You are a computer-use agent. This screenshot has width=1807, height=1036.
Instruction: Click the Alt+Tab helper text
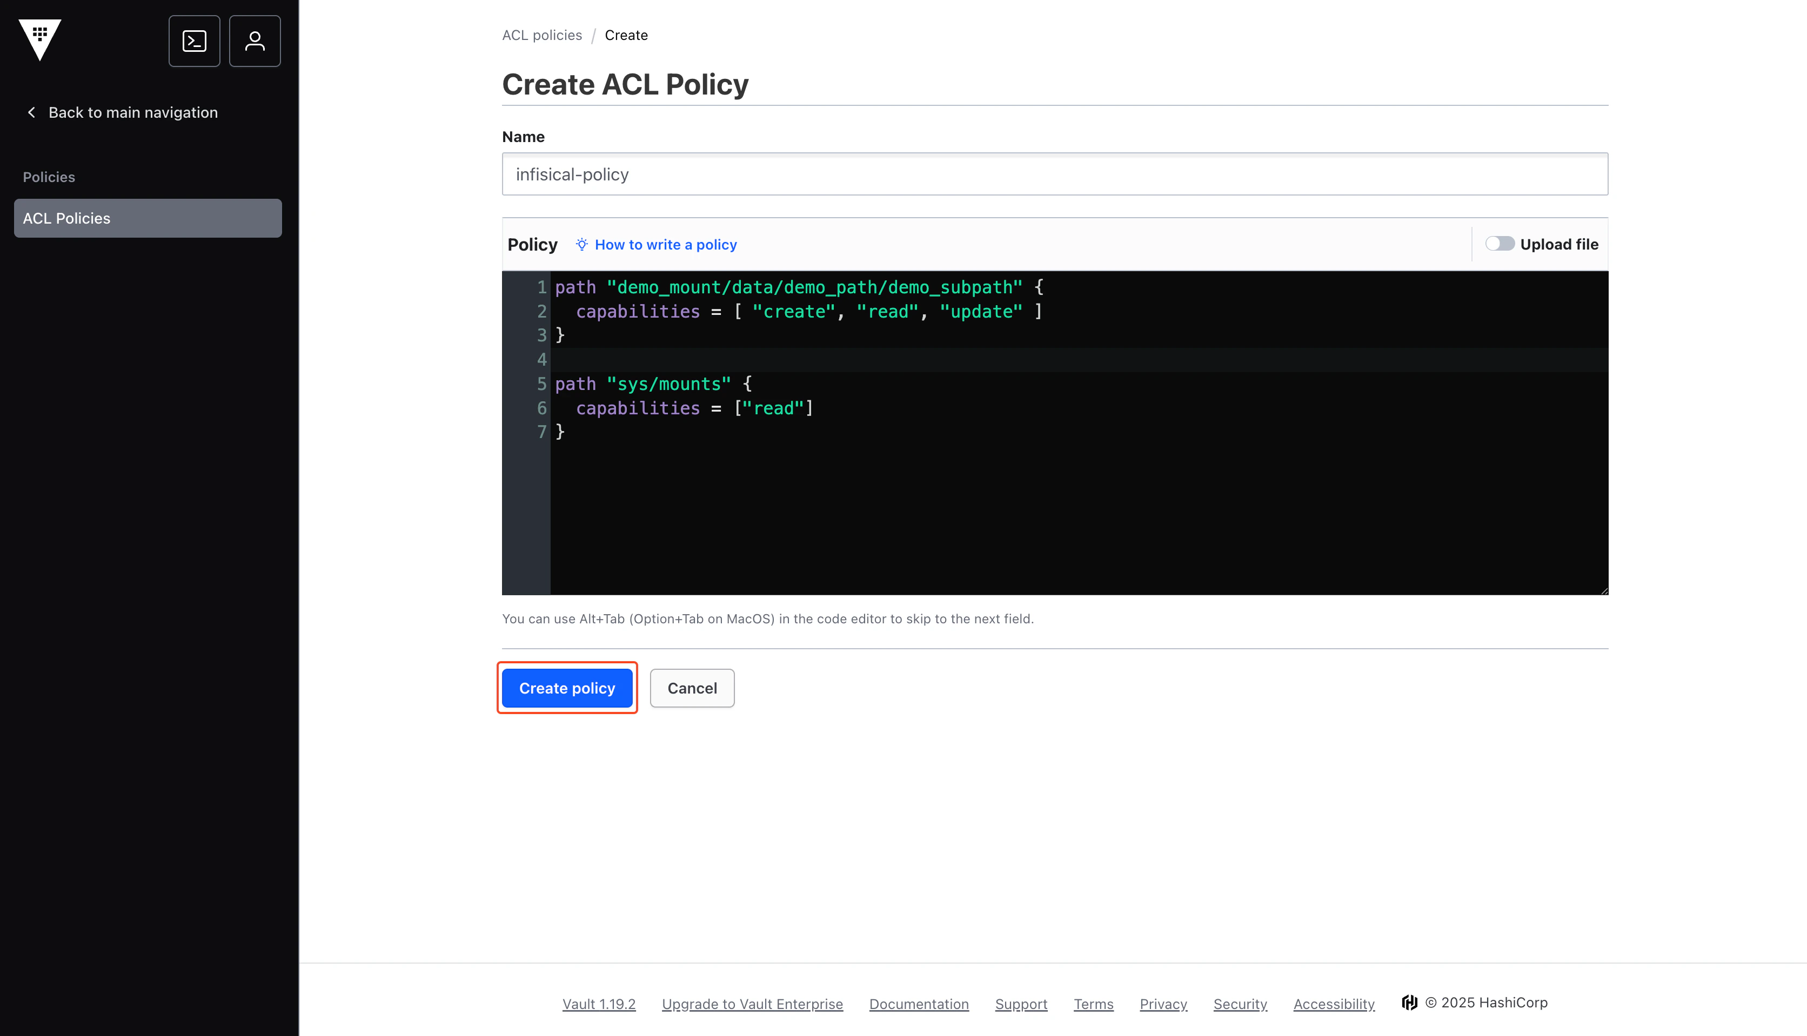(768, 619)
